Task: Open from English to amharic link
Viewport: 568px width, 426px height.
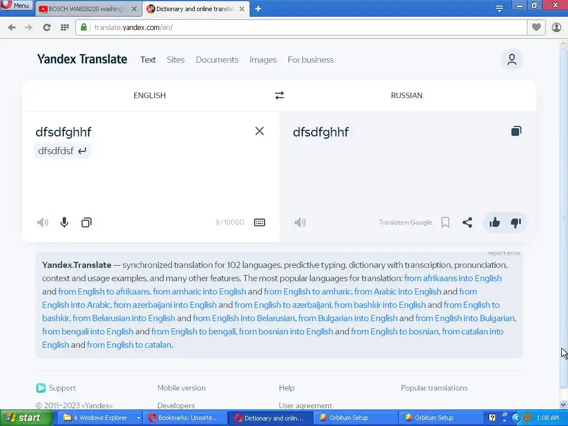Action: [x=307, y=292]
